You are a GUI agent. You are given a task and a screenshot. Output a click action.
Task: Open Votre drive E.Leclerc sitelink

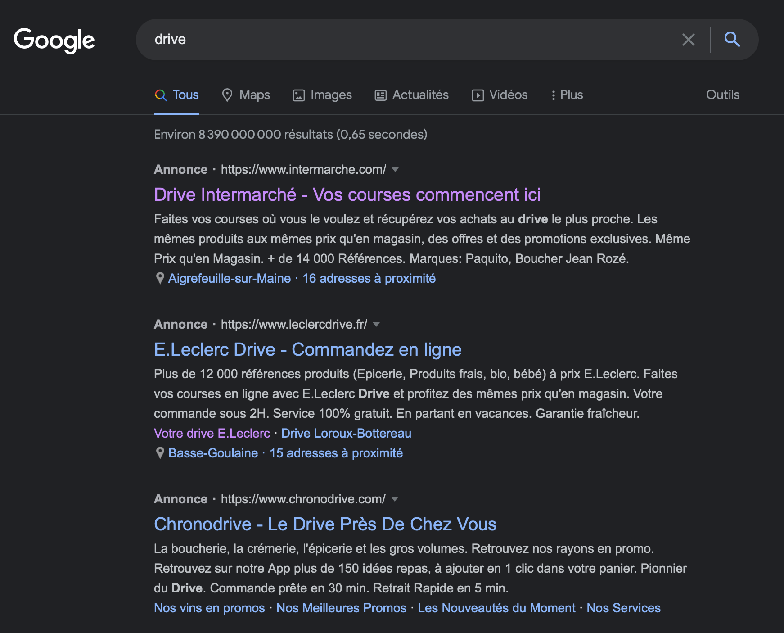pyautogui.click(x=212, y=433)
